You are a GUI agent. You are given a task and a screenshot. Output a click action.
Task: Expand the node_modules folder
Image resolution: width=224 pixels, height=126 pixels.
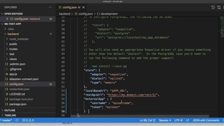19,39
